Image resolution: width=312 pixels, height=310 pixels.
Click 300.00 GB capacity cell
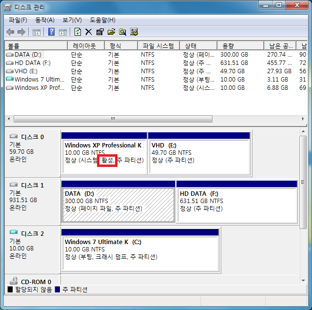pyautogui.click(x=234, y=55)
